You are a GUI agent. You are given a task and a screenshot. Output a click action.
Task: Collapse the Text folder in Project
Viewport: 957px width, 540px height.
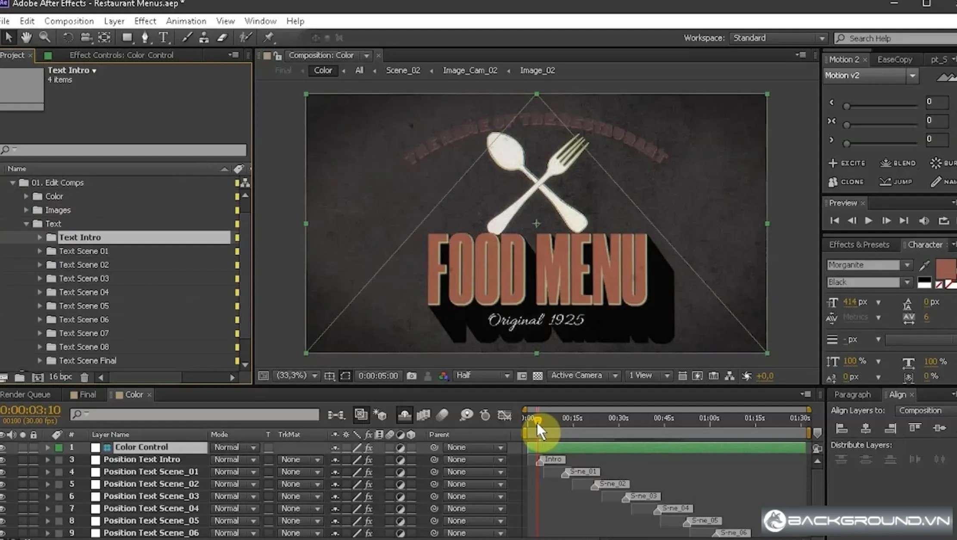(x=26, y=224)
